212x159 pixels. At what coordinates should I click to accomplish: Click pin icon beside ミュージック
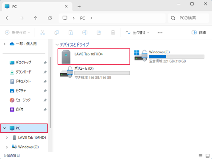pyautogui.click(x=45, y=100)
